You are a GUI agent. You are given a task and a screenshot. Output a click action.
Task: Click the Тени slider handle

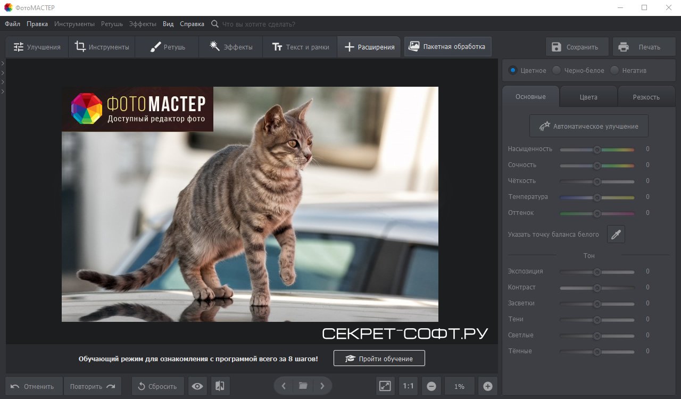597,320
